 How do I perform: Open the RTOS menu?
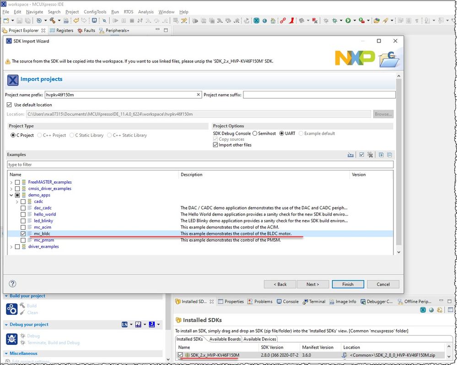tap(129, 12)
